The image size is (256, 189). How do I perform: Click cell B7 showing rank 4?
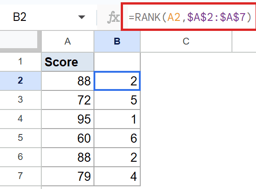point(117,176)
